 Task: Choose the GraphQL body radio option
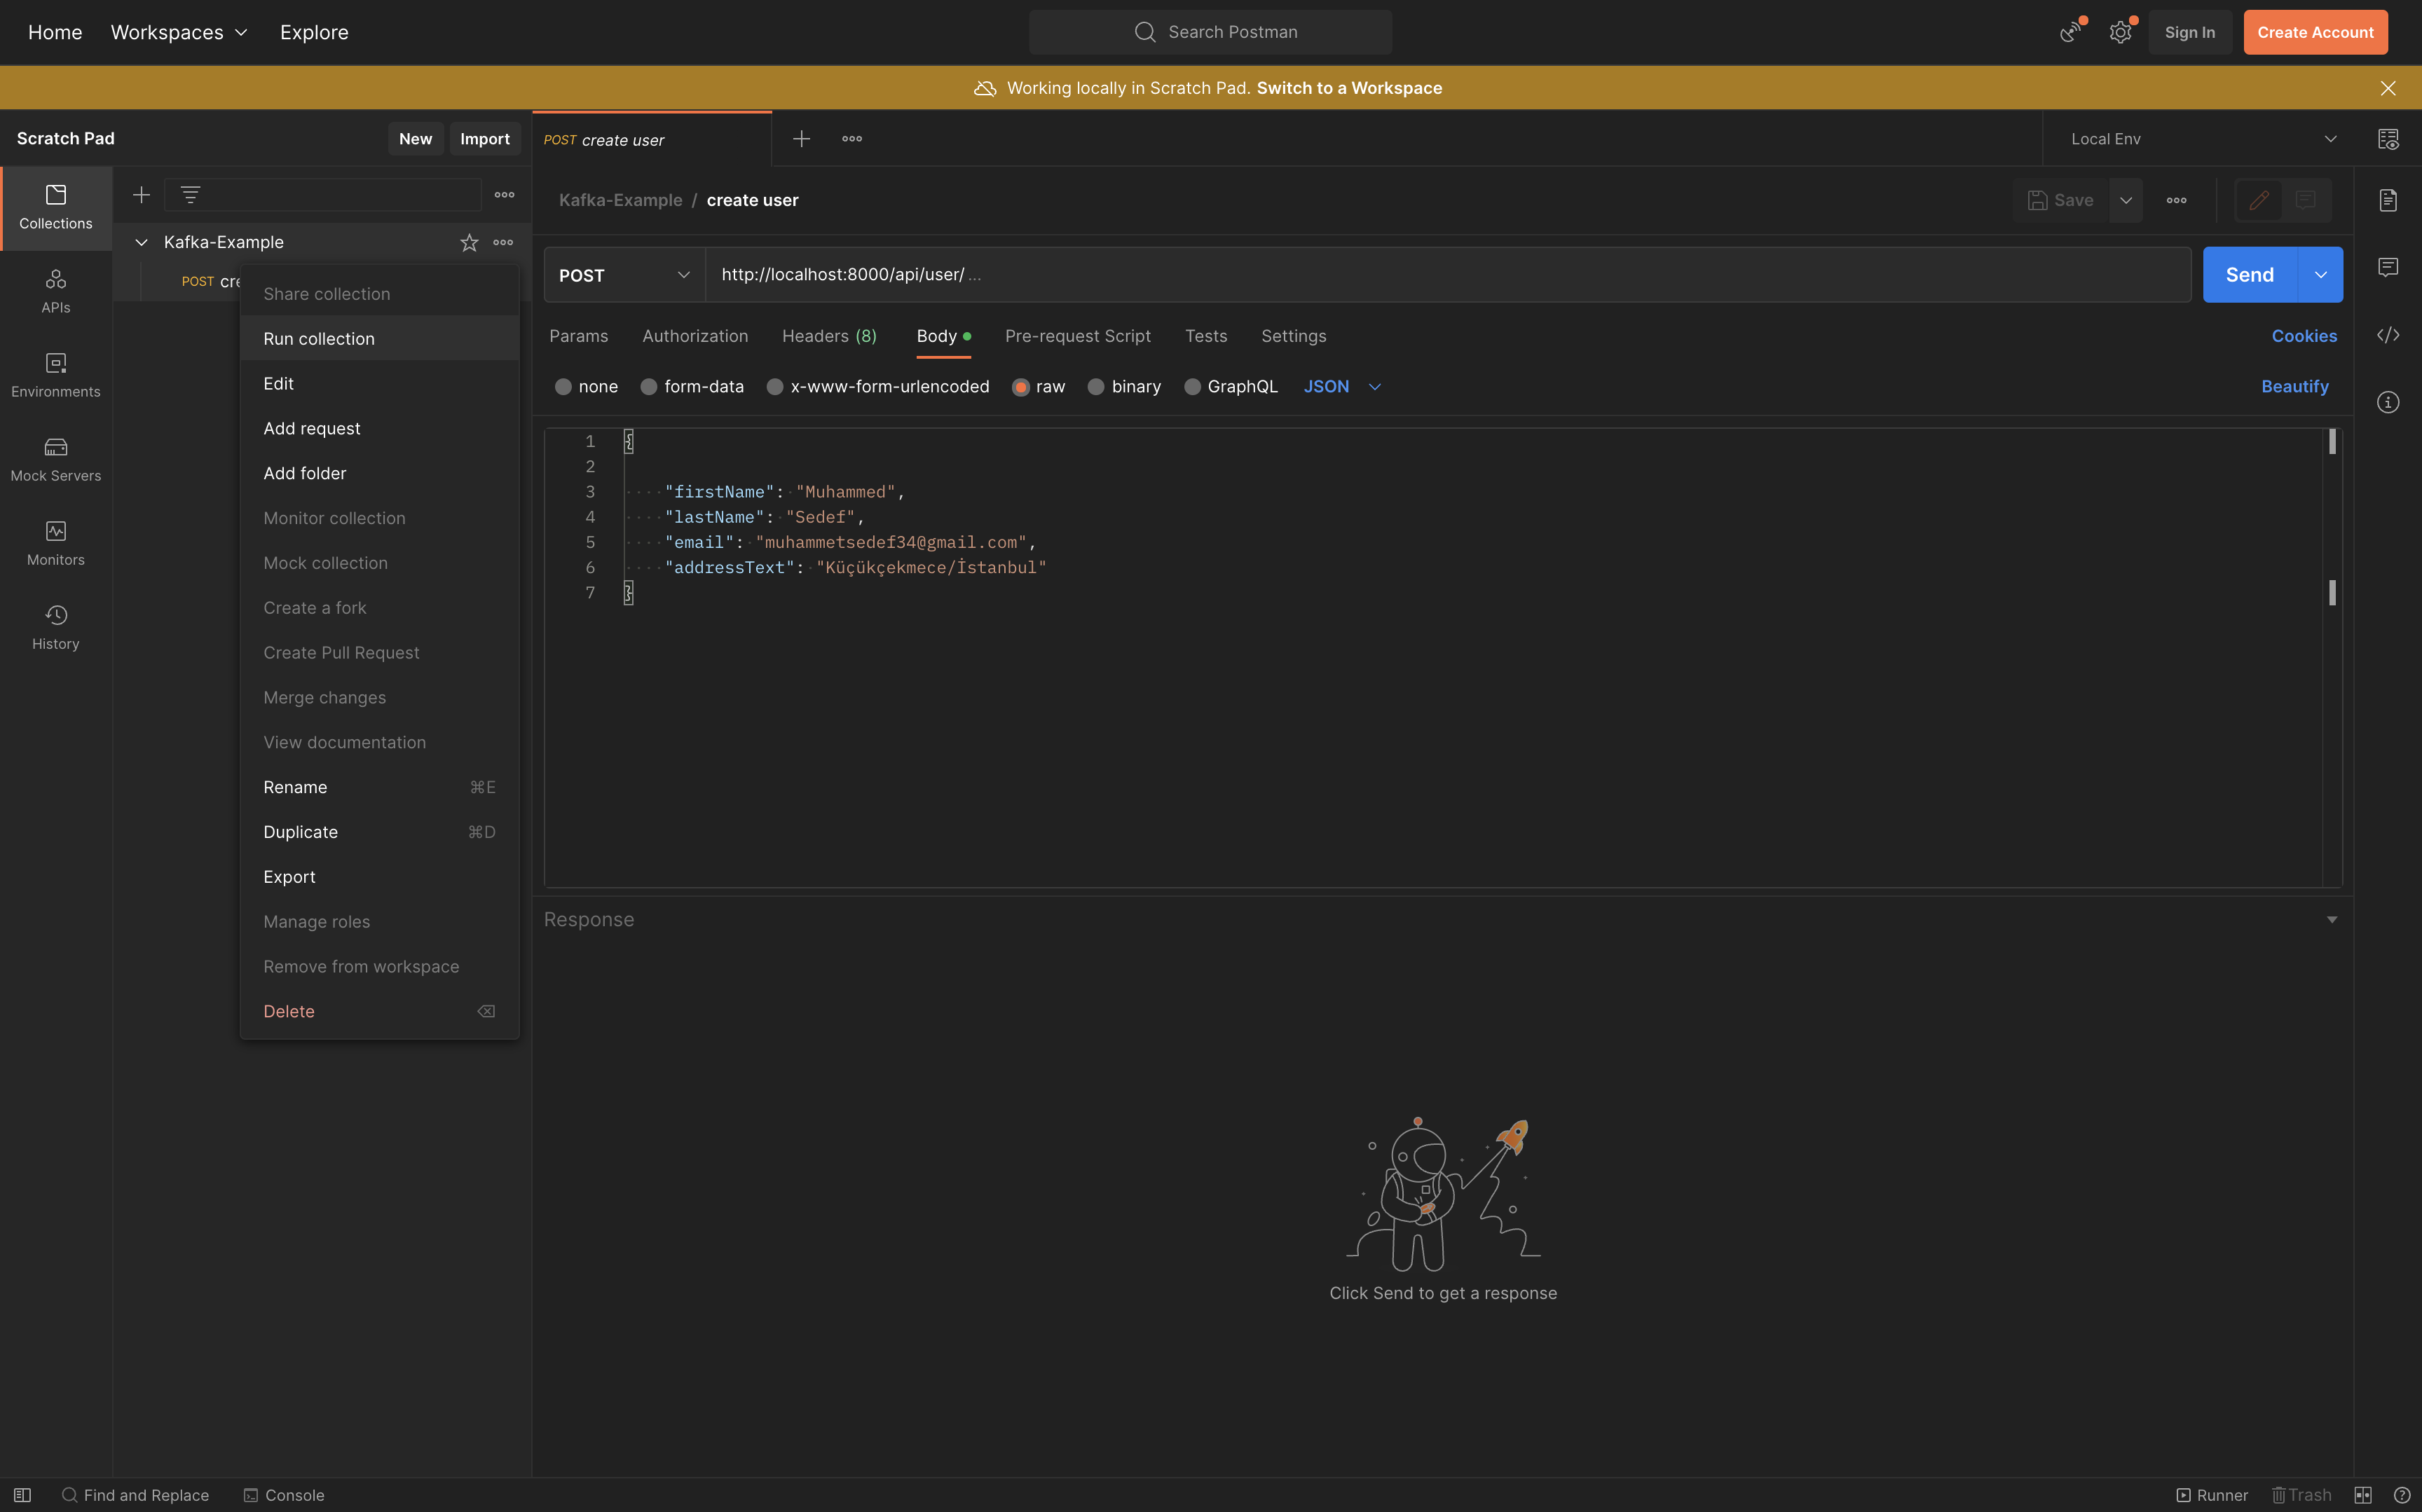(x=1192, y=387)
